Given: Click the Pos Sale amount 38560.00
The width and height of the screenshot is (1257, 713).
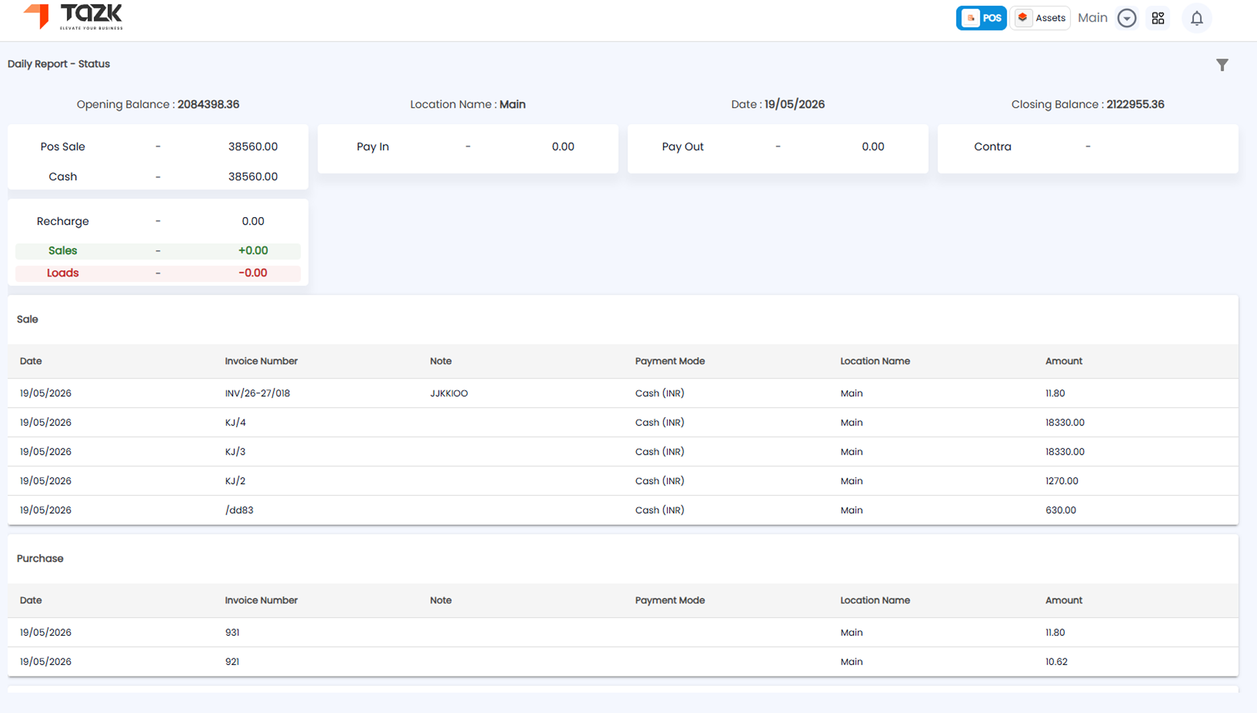Looking at the screenshot, I should click(253, 147).
